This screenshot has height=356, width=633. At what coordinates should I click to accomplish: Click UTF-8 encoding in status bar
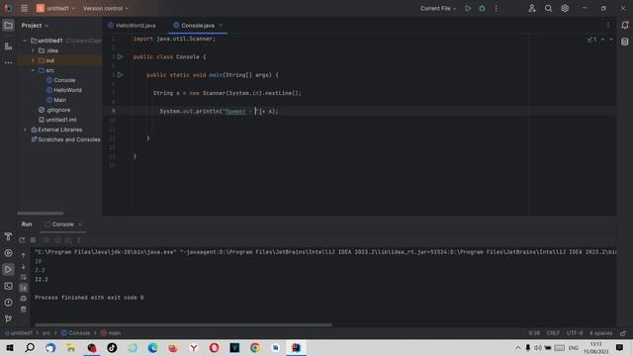[574, 333]
